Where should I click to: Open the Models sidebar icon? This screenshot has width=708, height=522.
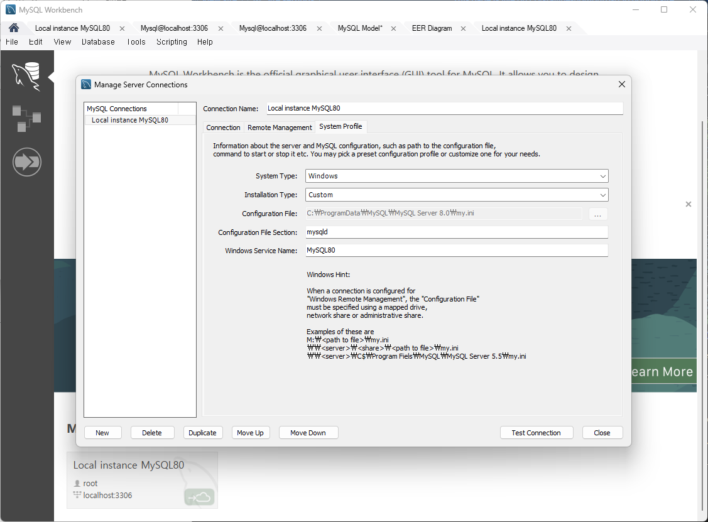(26, 119)
